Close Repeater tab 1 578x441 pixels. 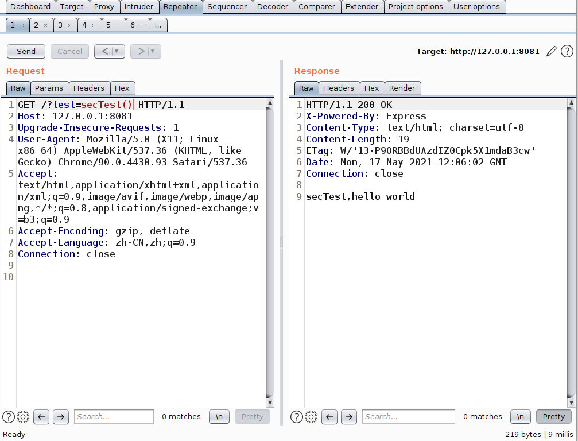[x=22, y=25]
